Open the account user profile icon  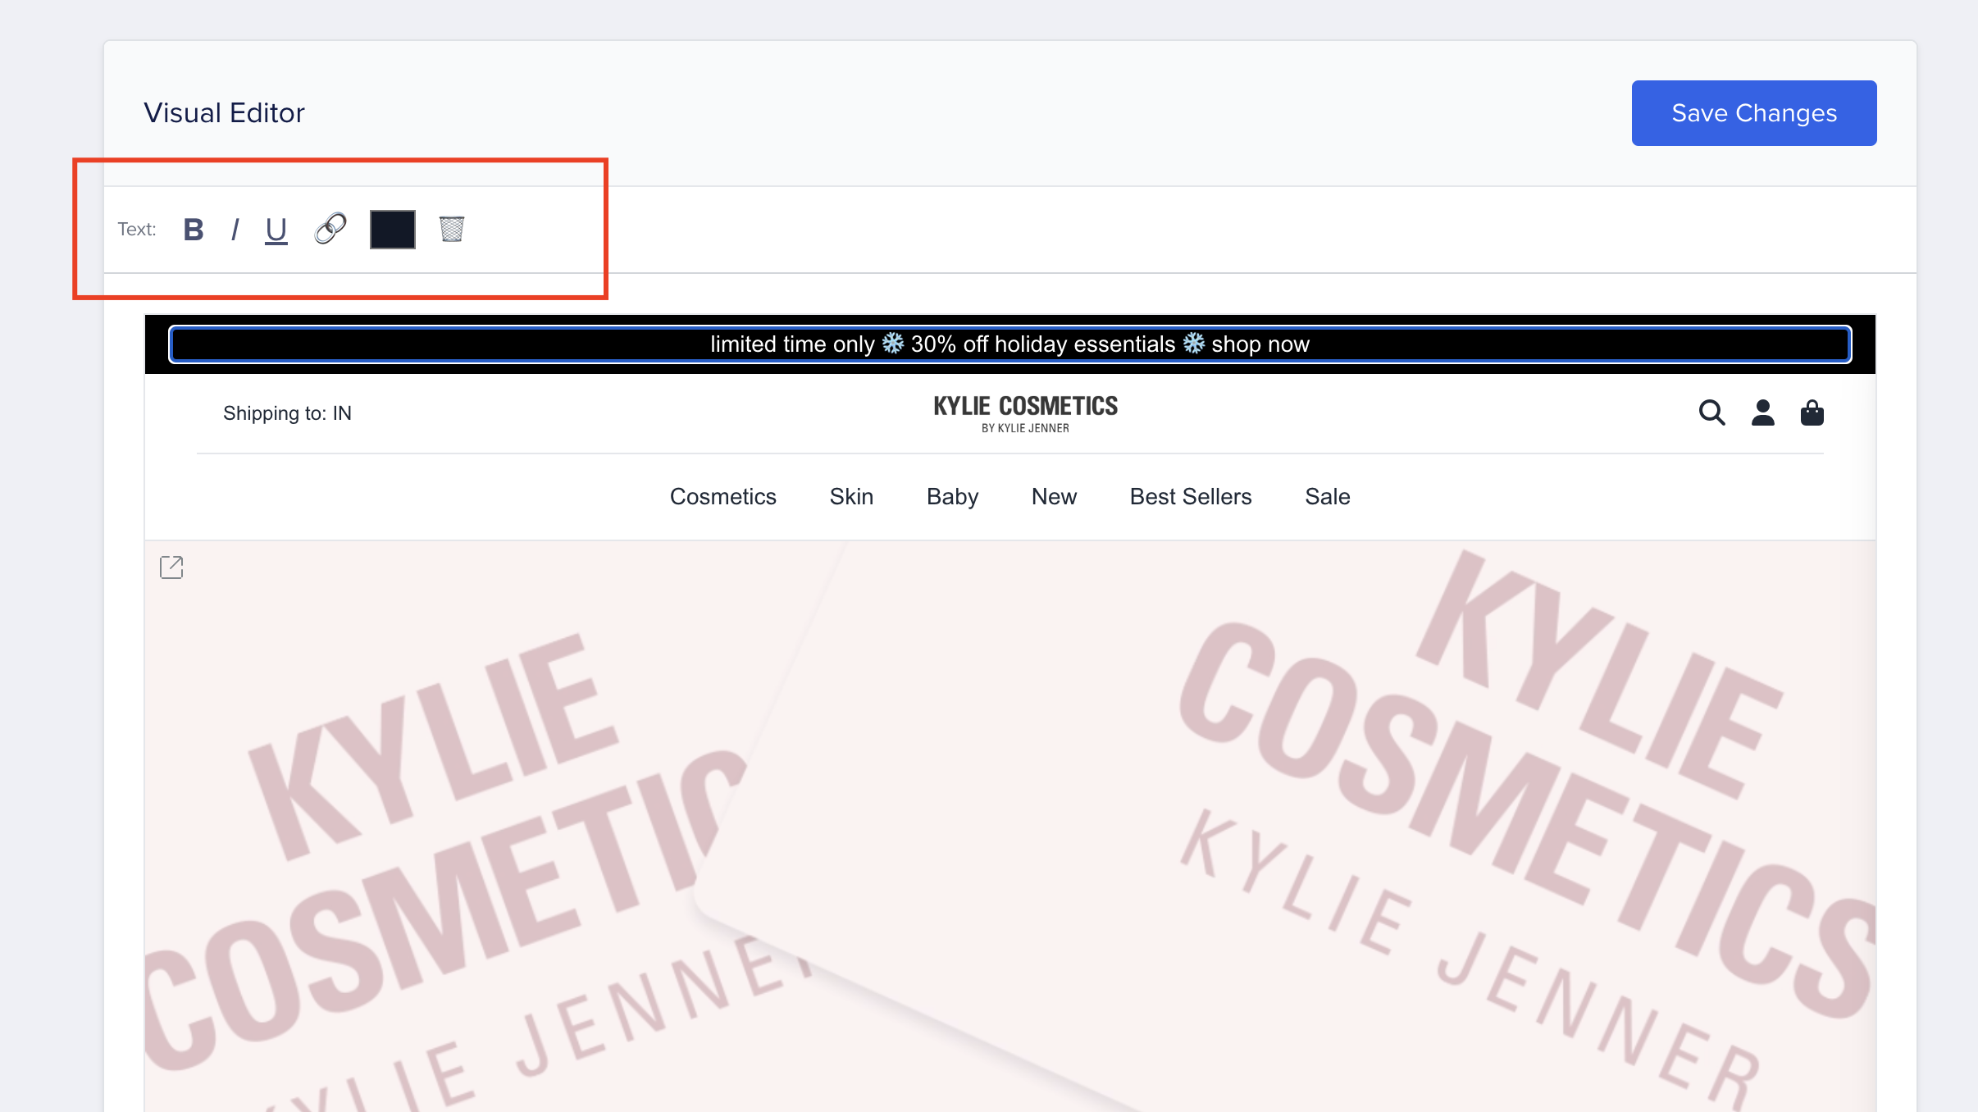[1763, 412]
